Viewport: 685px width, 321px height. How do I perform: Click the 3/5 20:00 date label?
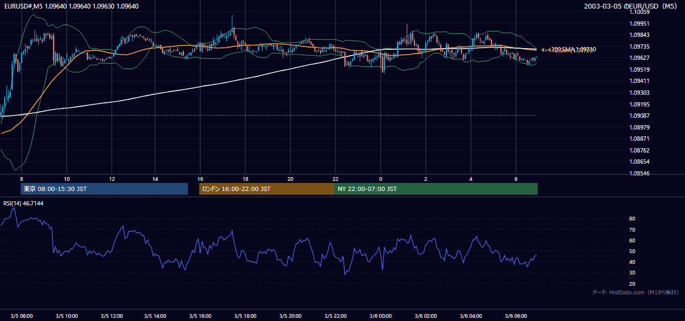tap(291, 316)
